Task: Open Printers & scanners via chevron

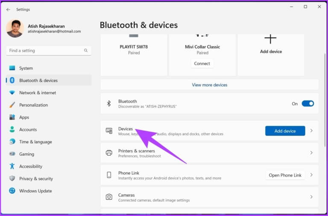Action: click(x=311, y=153)
